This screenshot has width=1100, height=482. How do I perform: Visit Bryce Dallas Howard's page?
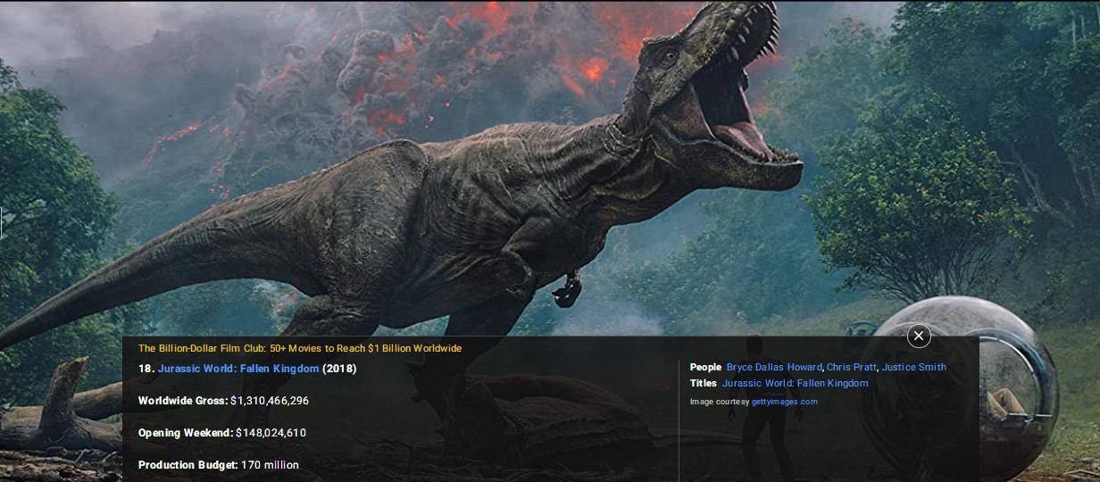(x=774, y=367)
